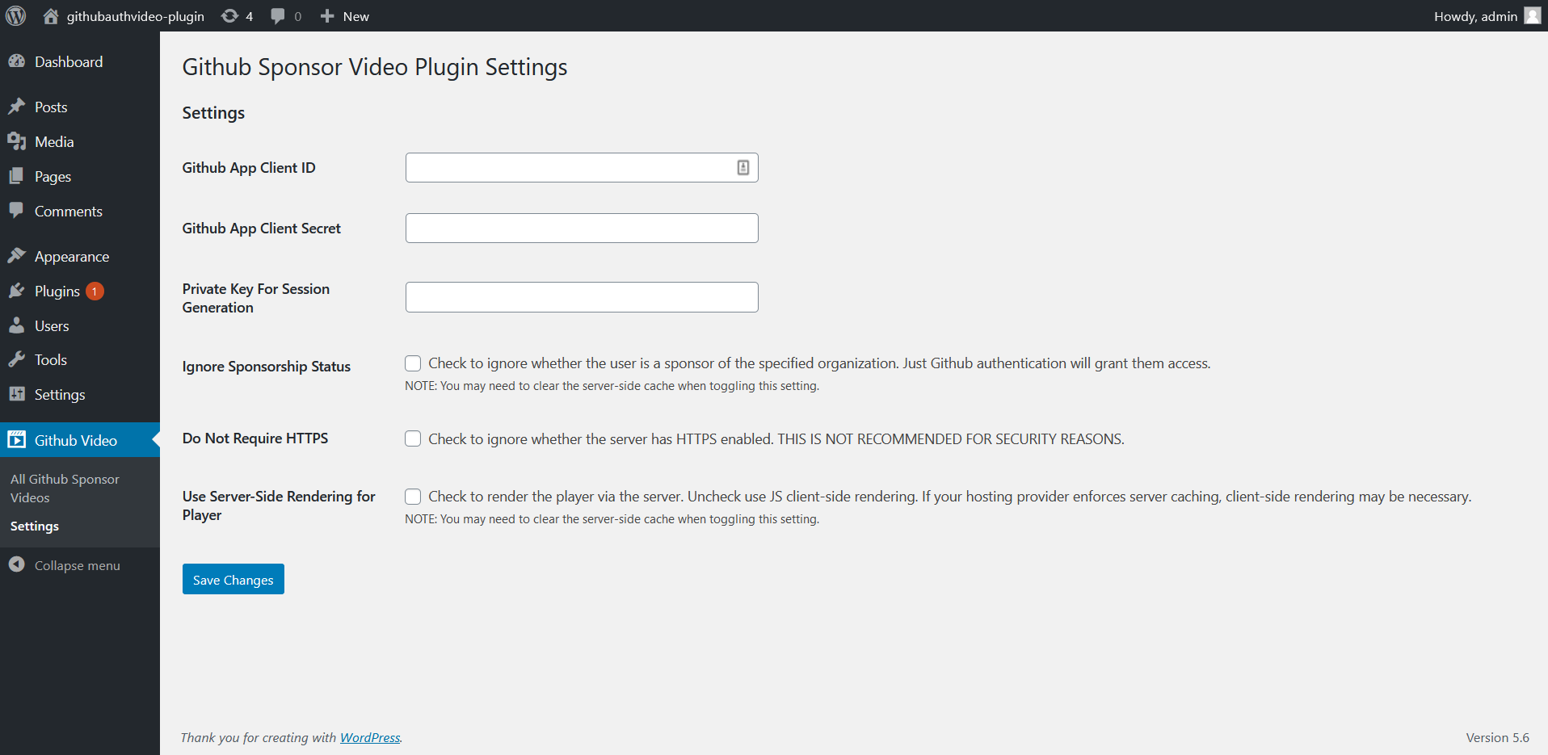Viewport: 1548px width, 755px height.
Task: Open the WordPress footer link
Action: tap(370, 737)
